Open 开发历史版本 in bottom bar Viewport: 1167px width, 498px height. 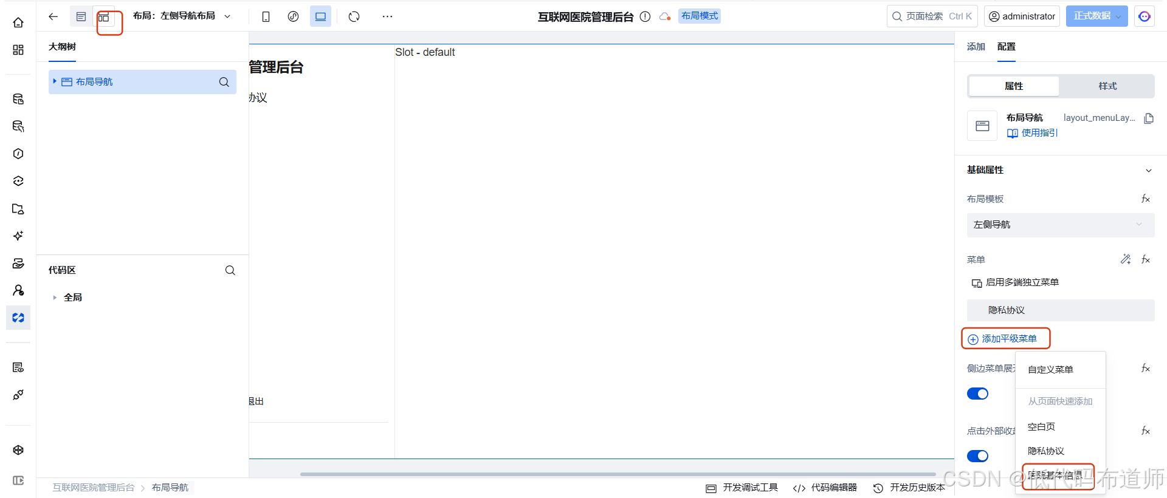[909, 488]
